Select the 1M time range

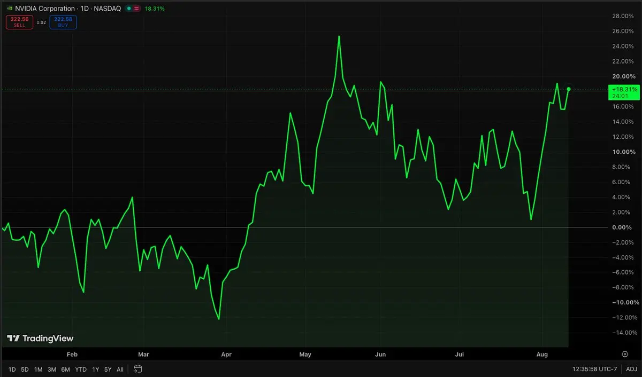click(x=38, y=369)
